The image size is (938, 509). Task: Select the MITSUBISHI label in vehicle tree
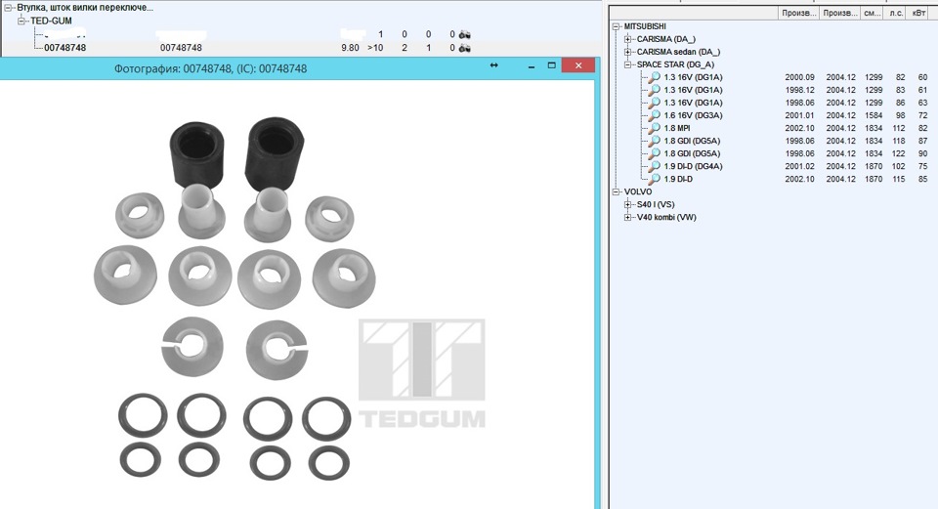click(x=645, y=26)
